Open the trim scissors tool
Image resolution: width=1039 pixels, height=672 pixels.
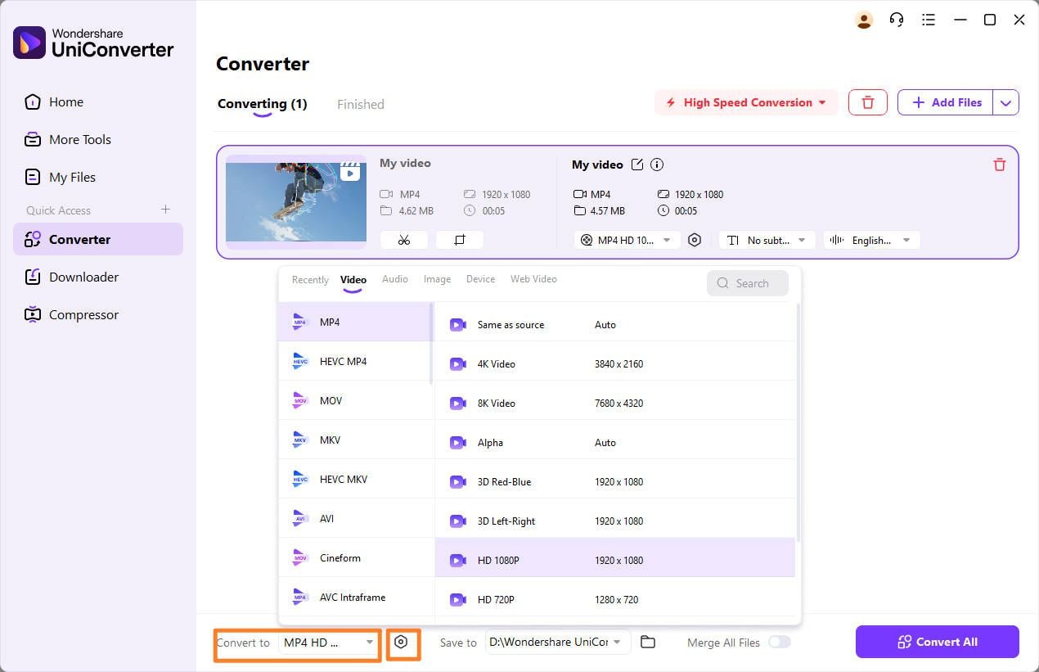(403, 240)
